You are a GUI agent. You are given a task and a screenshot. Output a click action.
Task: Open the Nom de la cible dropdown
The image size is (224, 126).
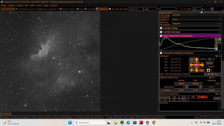136,9
